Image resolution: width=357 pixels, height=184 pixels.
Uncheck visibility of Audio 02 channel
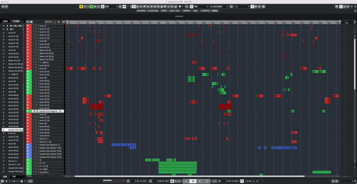(x=4, y=50)
